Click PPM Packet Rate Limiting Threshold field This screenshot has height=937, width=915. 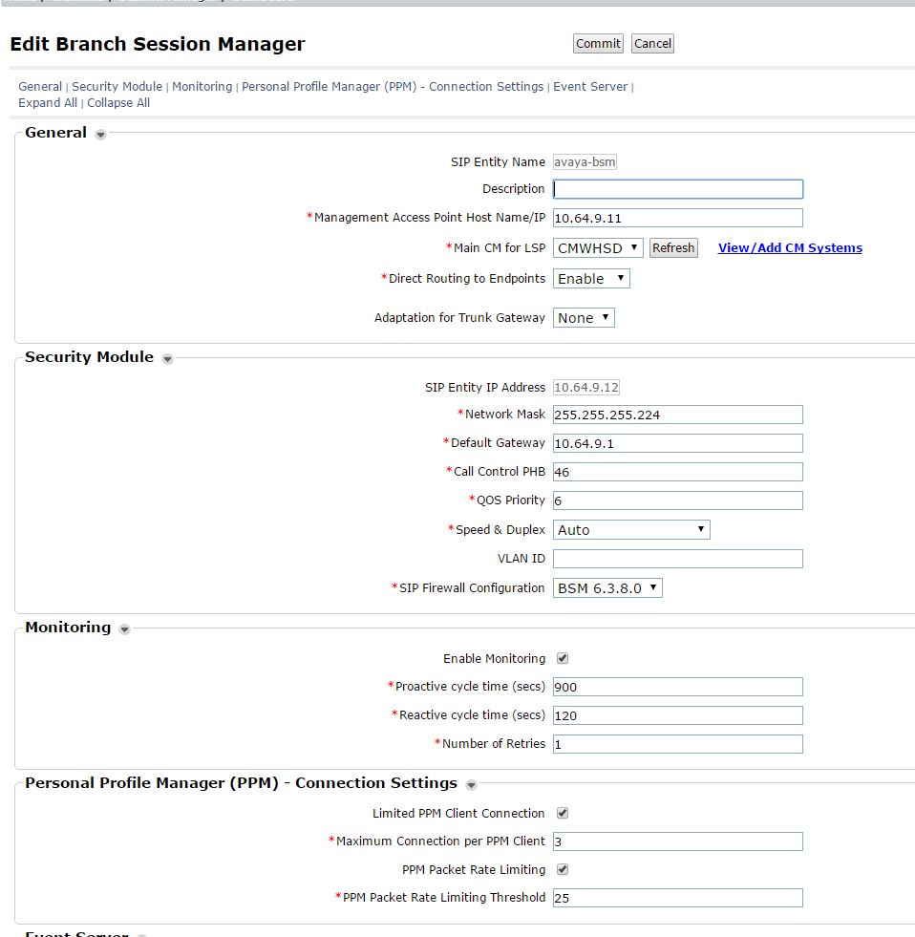click(x=678, y=898)
